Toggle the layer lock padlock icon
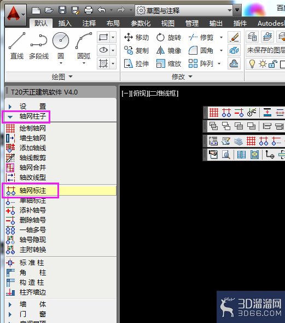 click(x=273, y=63)
